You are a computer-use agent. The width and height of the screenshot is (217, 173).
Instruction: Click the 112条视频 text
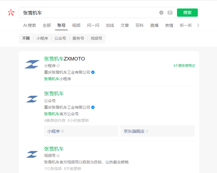[x=53, y=169]
